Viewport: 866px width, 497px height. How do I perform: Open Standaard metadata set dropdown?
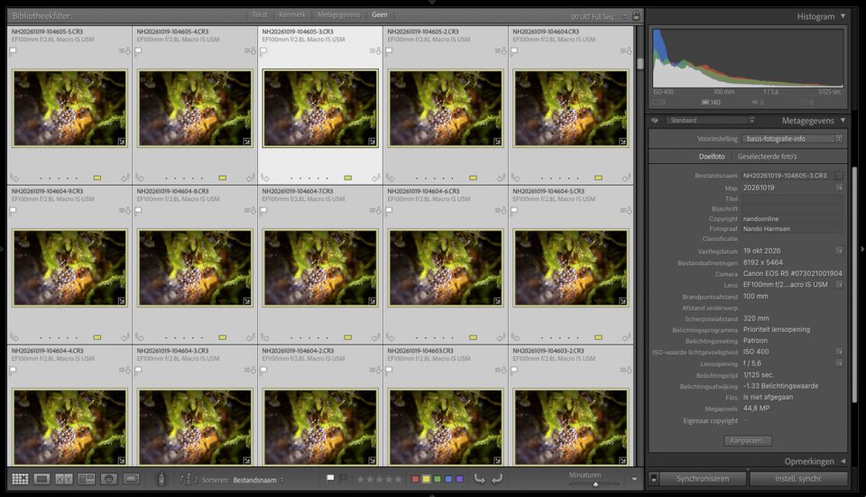[x=711, y=120]
